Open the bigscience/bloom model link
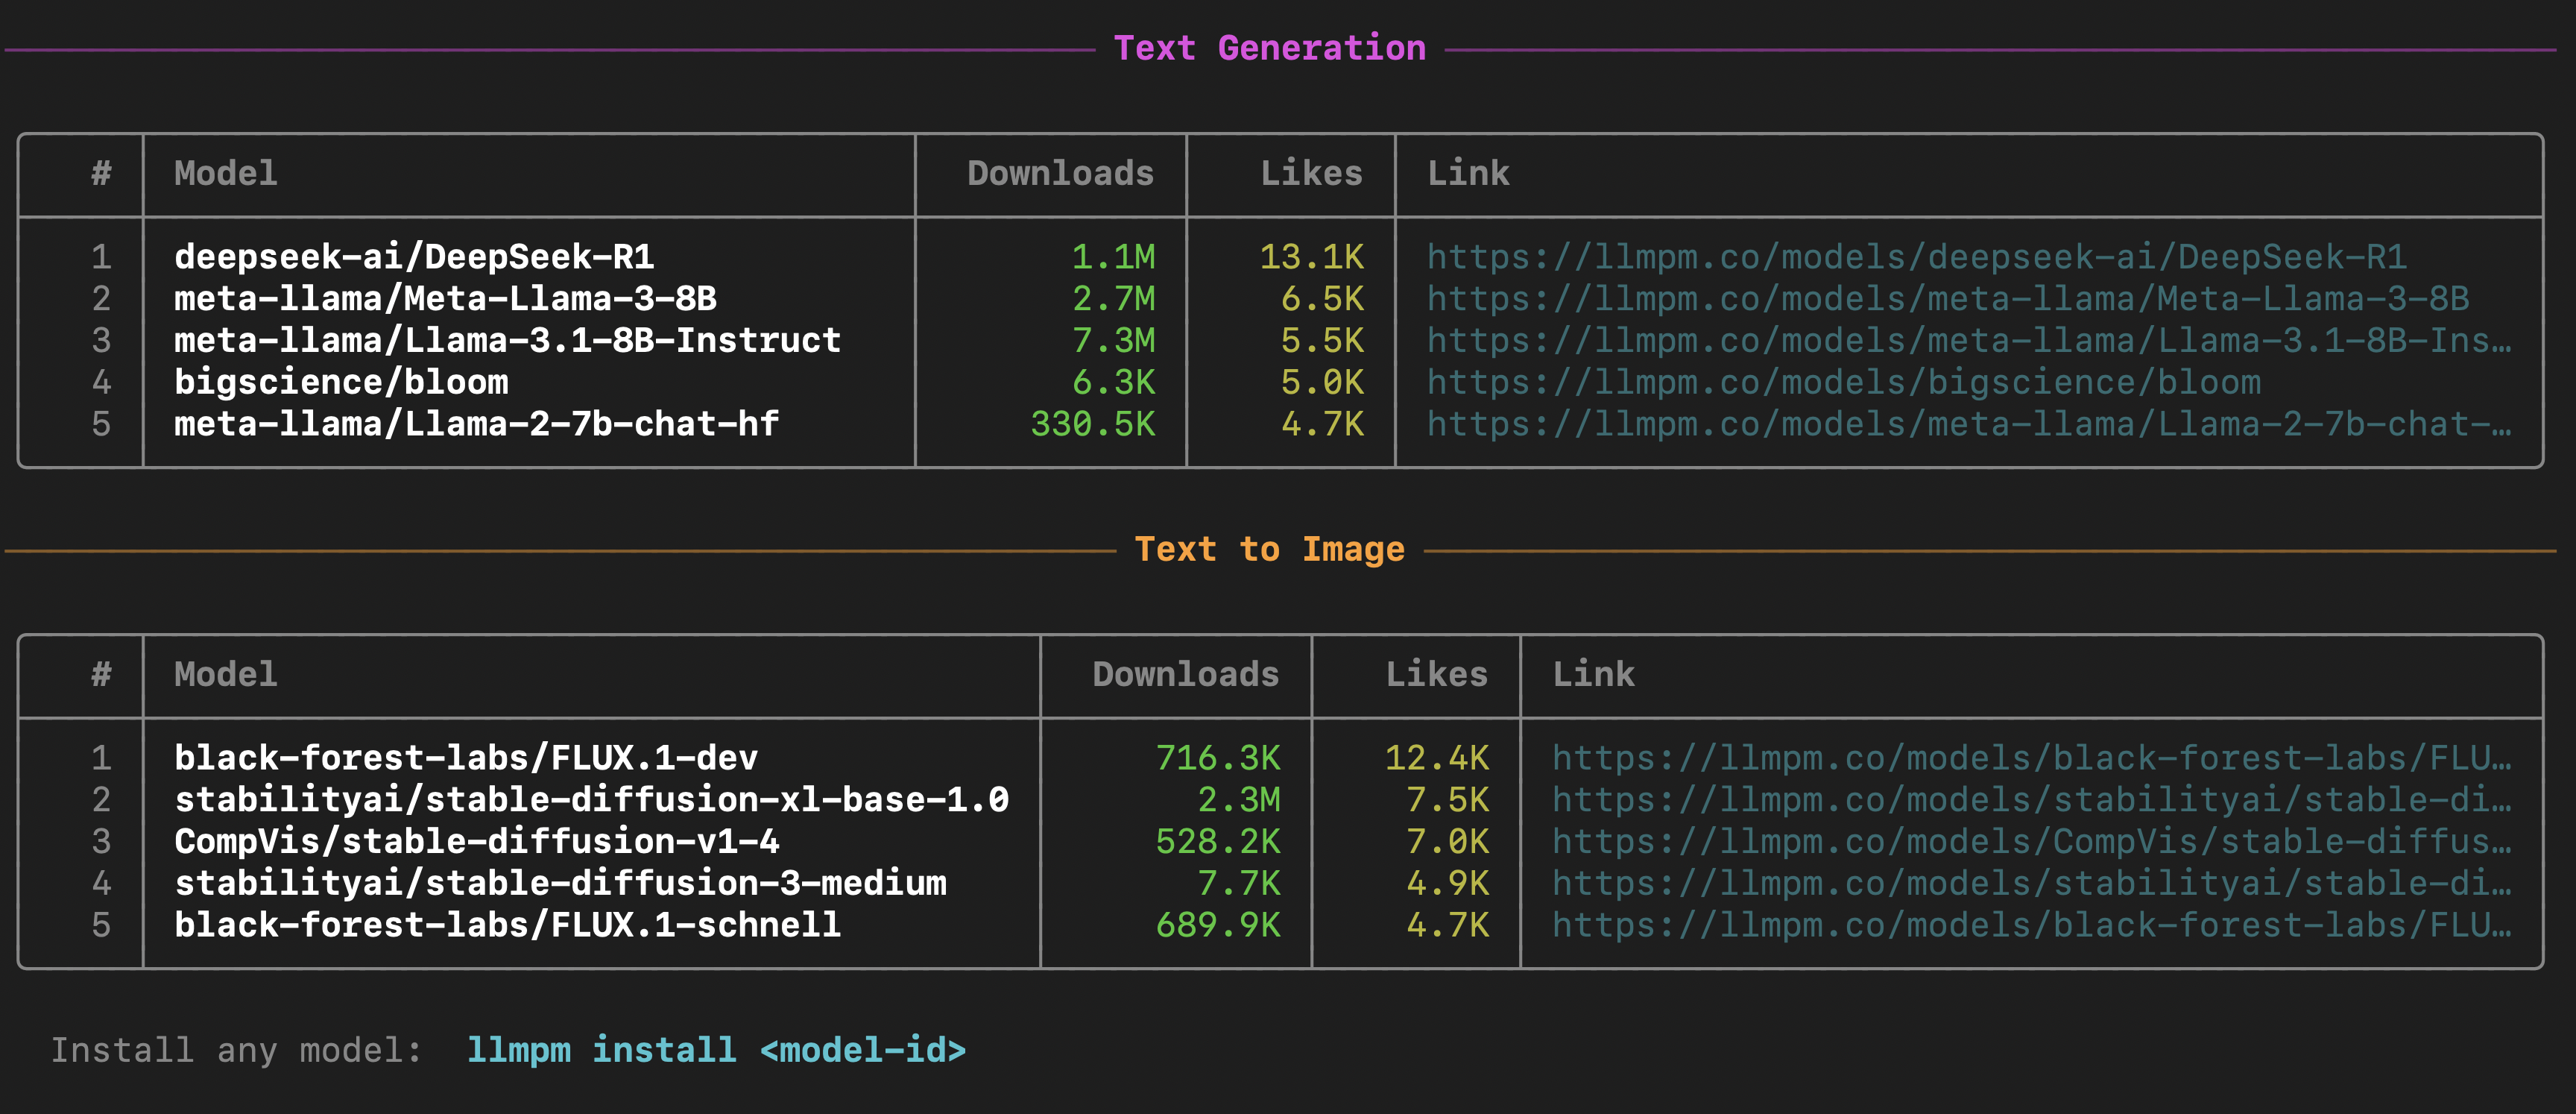The image size is (2576, 1114). 1843,383
